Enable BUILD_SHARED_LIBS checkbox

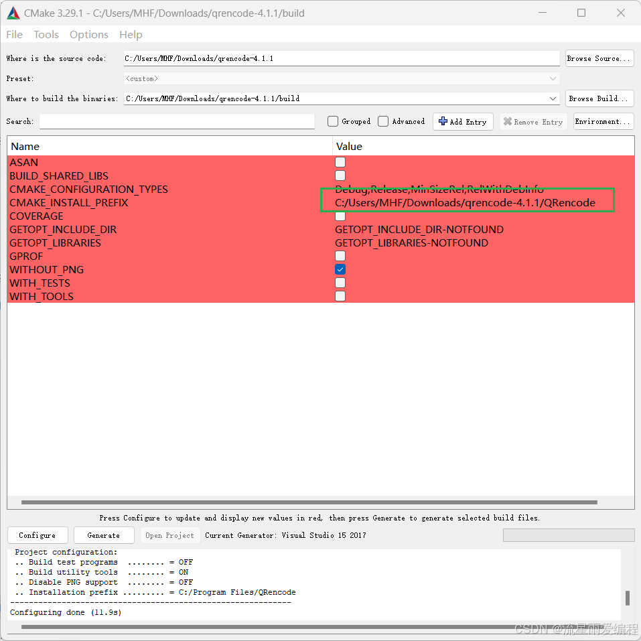pos(340,175)
